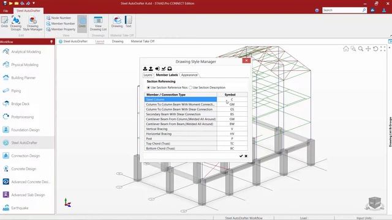Click Material Take Off Text icon
The height and width of the screenshot is (220, 392).
tap(129, 22)
